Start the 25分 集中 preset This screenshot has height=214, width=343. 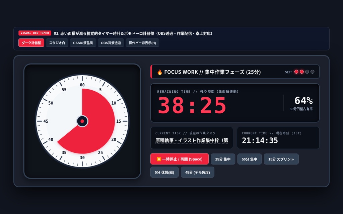coord(223,159)
